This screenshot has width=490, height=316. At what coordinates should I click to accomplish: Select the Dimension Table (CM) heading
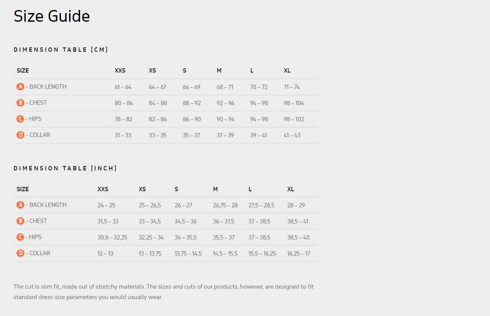click(x=61, y=50)
